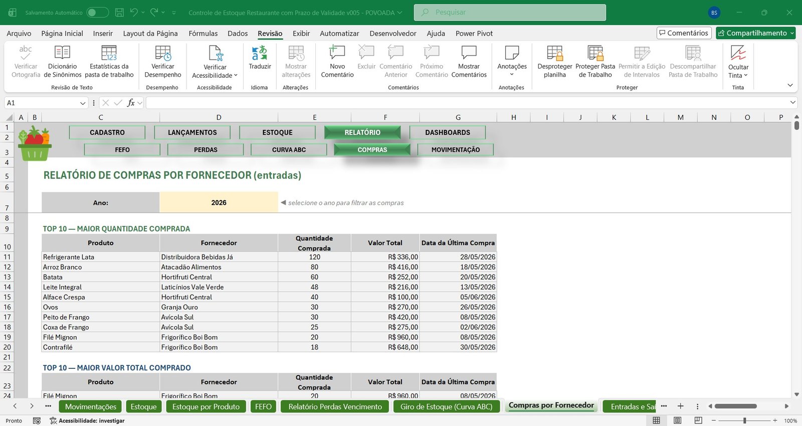Switch to the Estoque por Produto sheet

click(x=206, y=406)
